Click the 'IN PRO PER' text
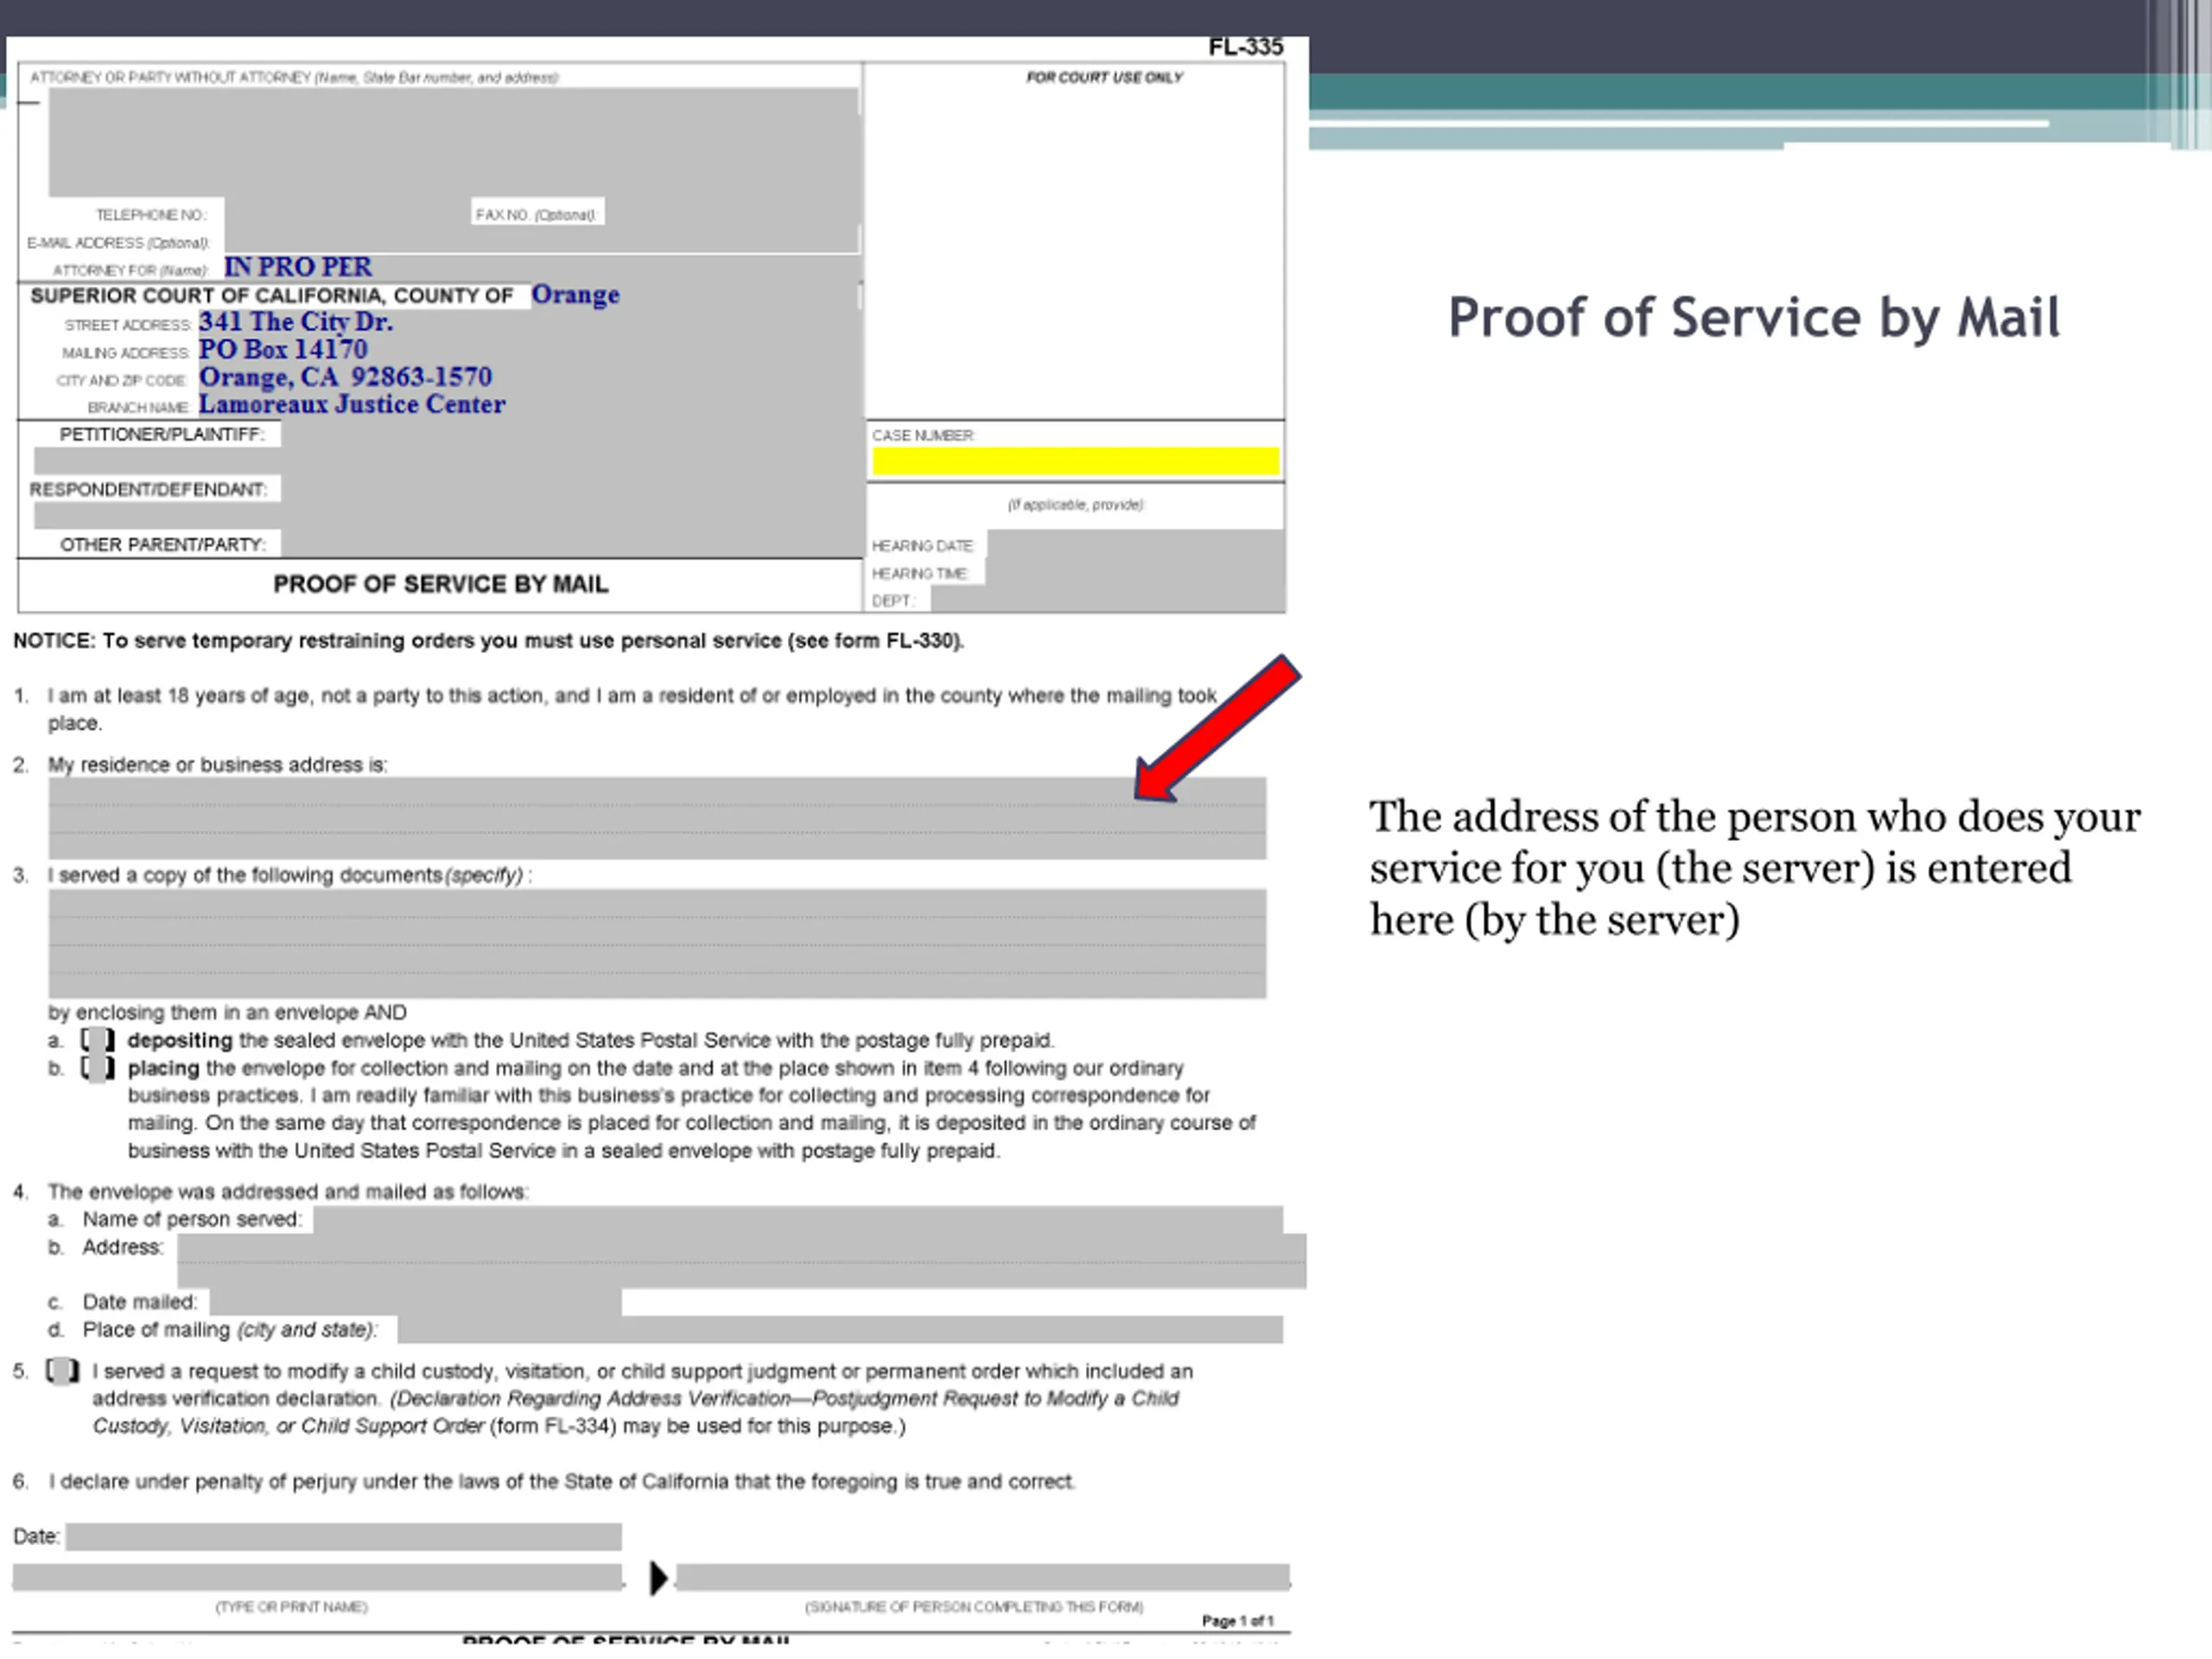Viewport: 2212px width, 1659px height. tap(297, 267)
